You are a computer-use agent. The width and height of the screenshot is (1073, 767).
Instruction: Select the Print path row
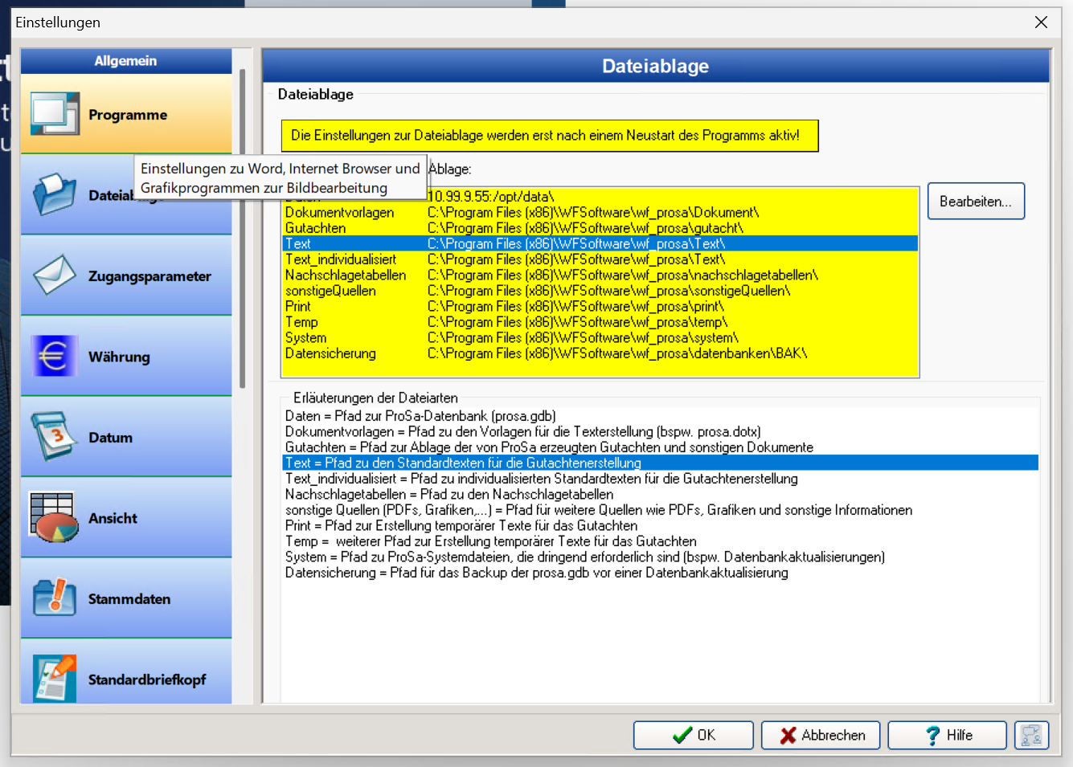point(600,306)
